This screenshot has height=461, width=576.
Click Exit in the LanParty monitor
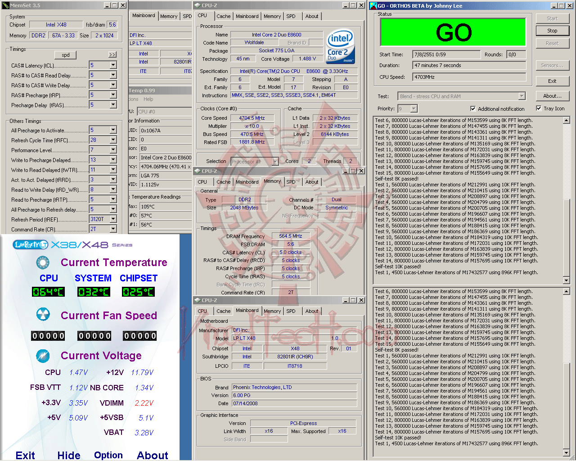[25, 455]
